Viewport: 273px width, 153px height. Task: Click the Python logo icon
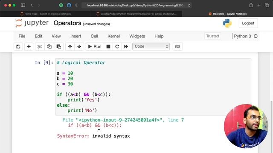(227, 23)
